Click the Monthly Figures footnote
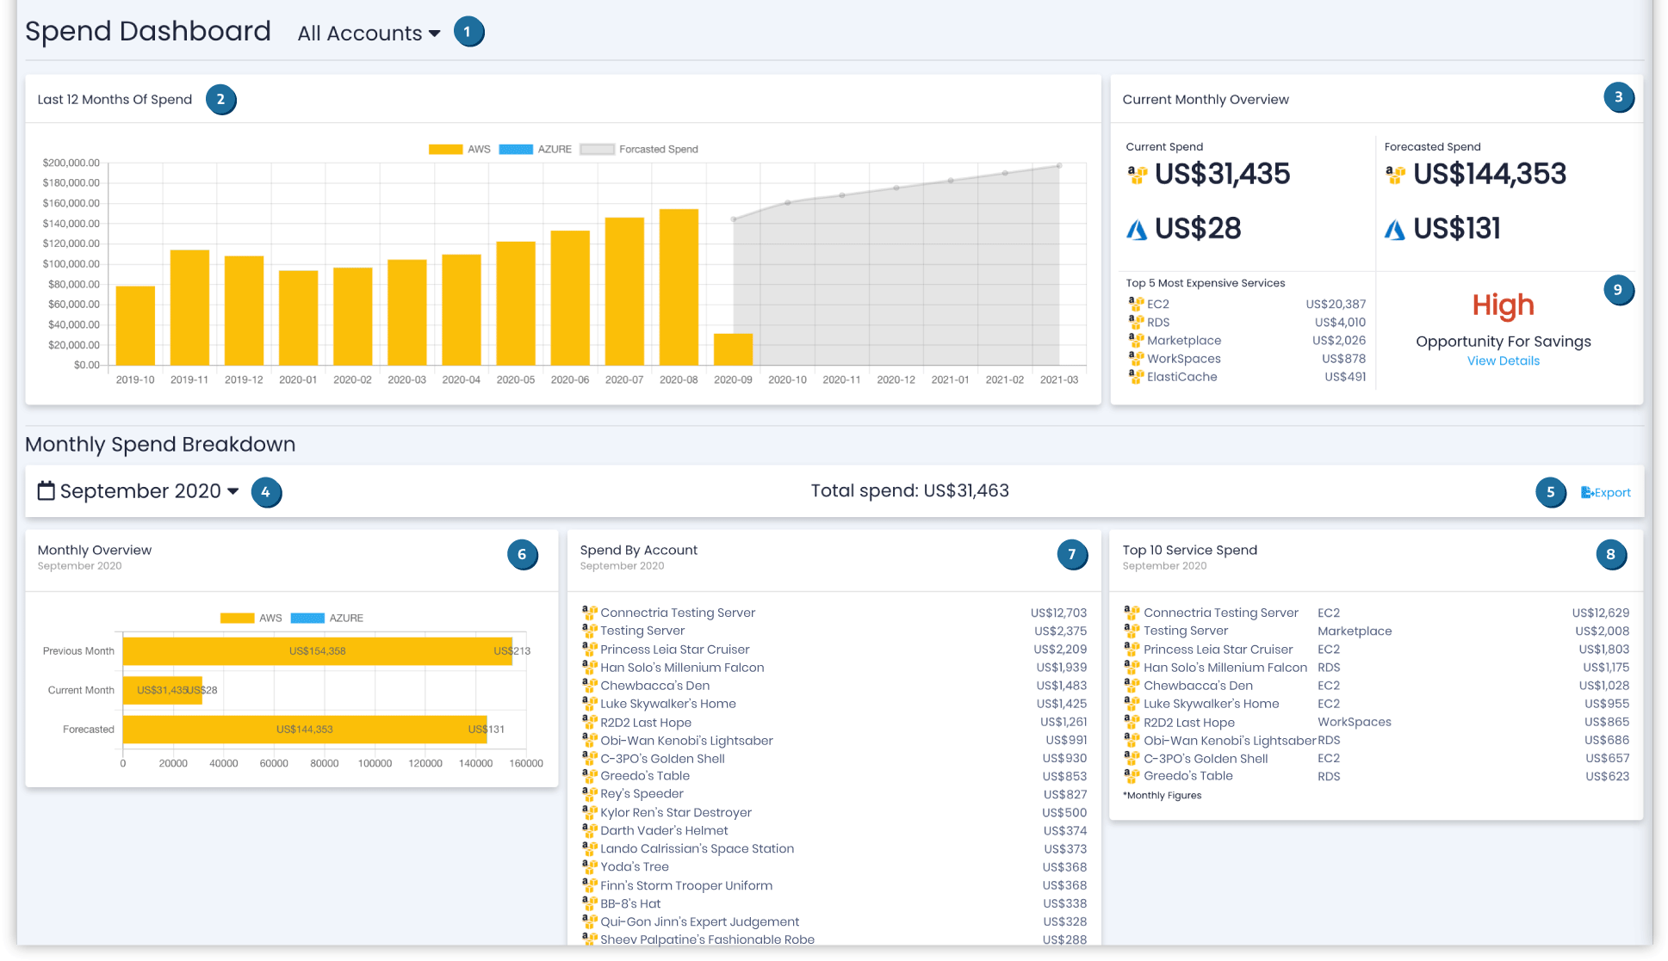Image resolution: width=1668 pixels, height=961 pixels. 1162,796
